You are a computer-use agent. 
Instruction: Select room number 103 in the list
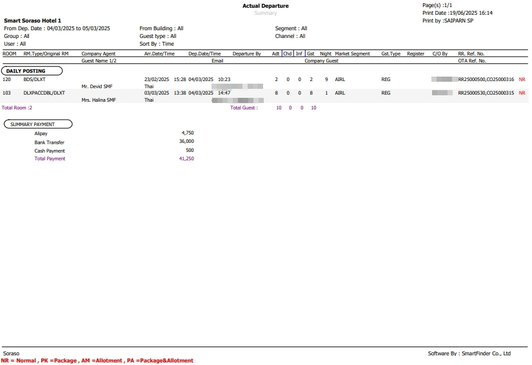[7, 93]
